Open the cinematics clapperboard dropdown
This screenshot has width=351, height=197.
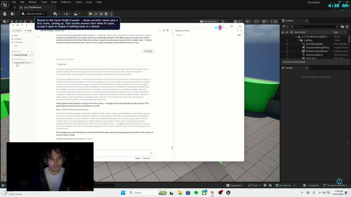click(x=77, y=14)
